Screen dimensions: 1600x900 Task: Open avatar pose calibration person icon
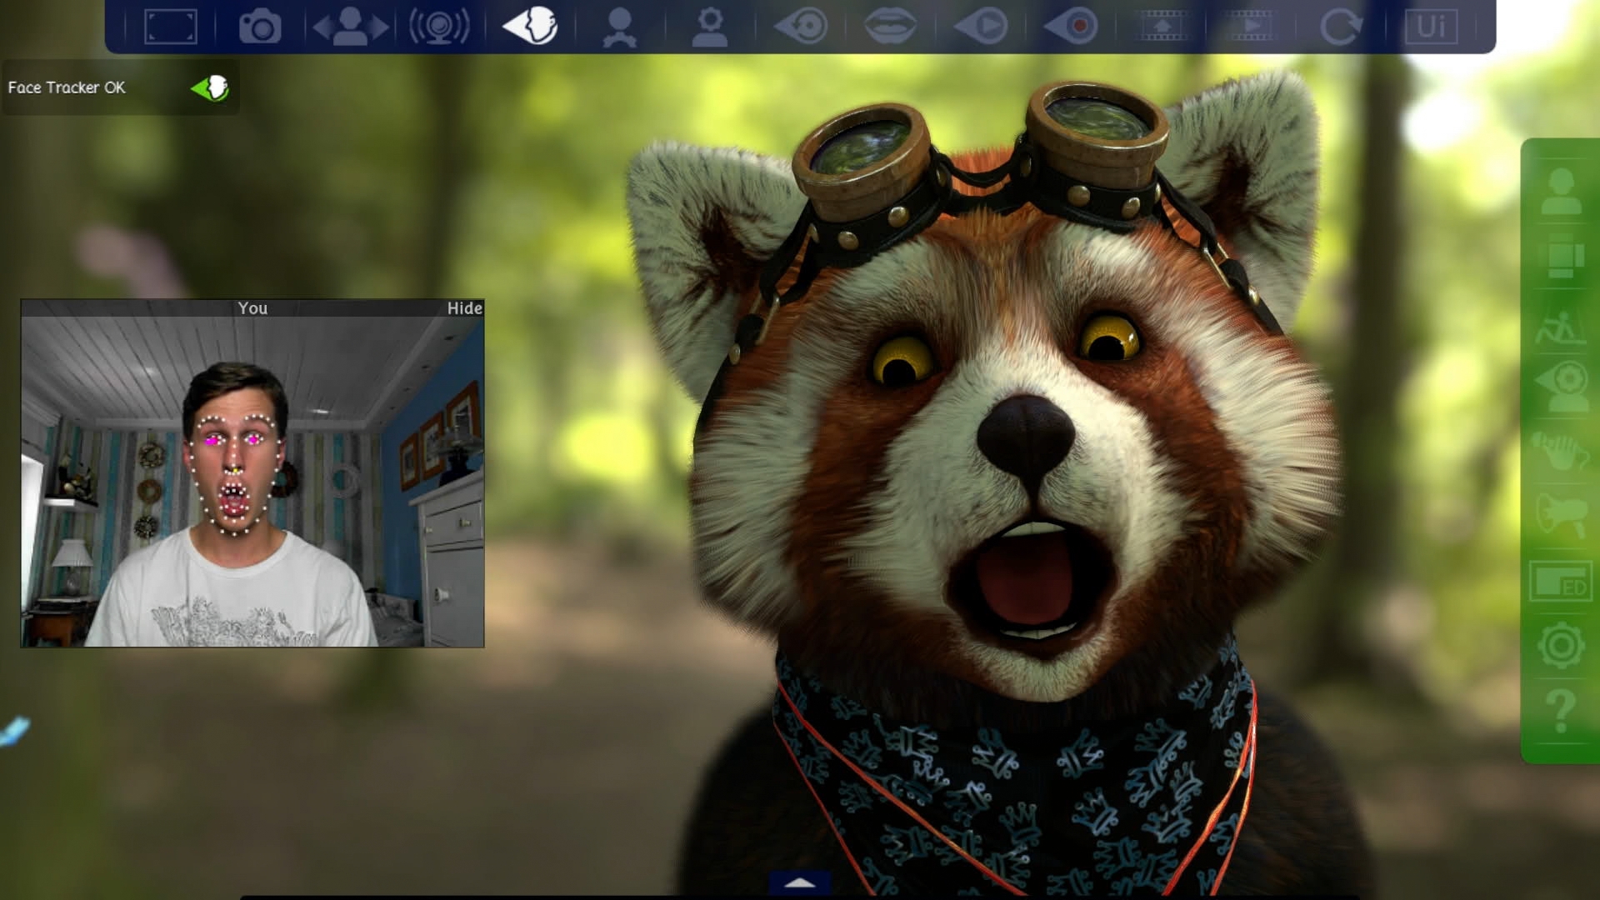point(620,27)
